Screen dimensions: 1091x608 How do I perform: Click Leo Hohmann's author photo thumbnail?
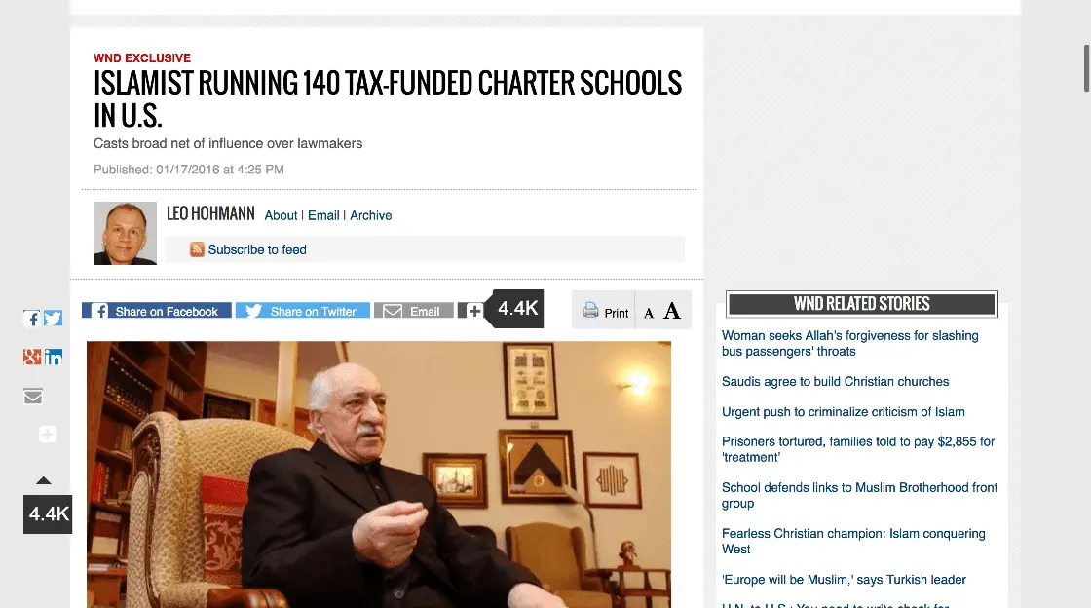pos(126,233)
